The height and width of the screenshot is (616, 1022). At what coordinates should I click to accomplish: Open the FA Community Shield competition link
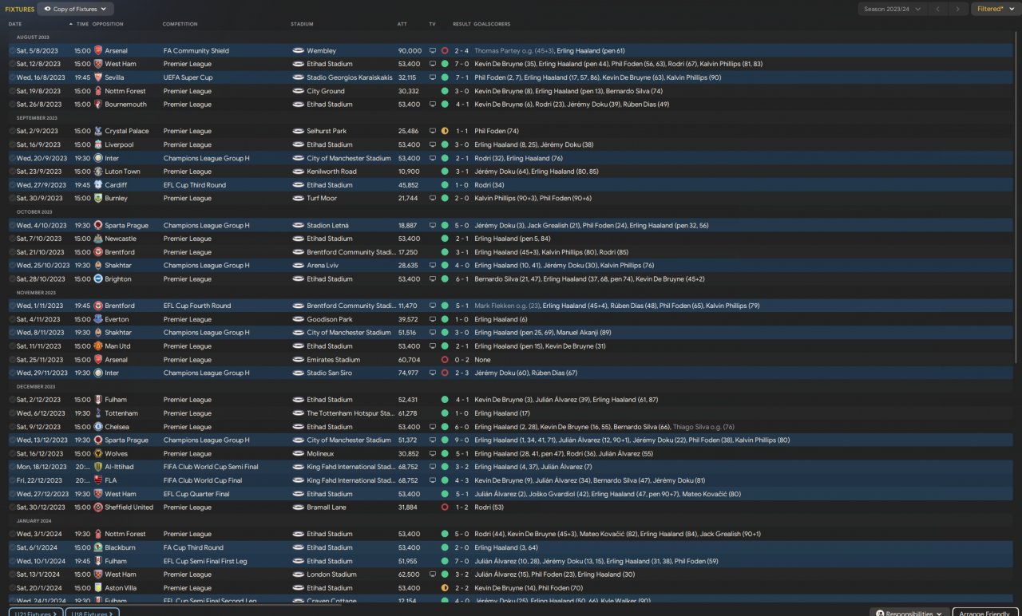(196, 51)
